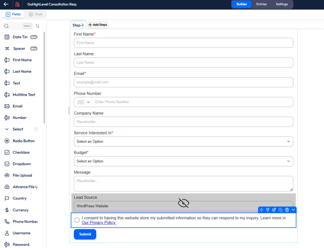Add the Radio Button field from sidebar
Screen dimensions: 324x248
click(x=19, y=141)
